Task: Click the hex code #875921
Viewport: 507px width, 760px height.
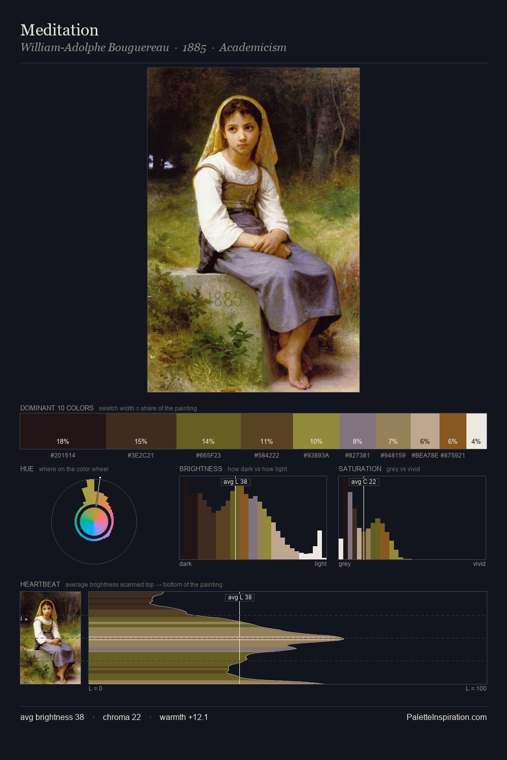Action: [x=453, y=455]
